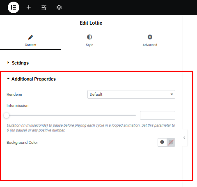Click the pencil Content icon
197x187 pixels.
pos(30,37)
